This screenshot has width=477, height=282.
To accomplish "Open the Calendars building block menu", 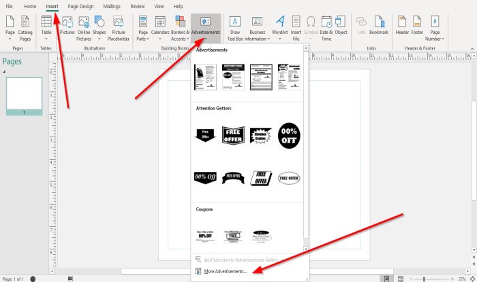I will pos(159,25).
